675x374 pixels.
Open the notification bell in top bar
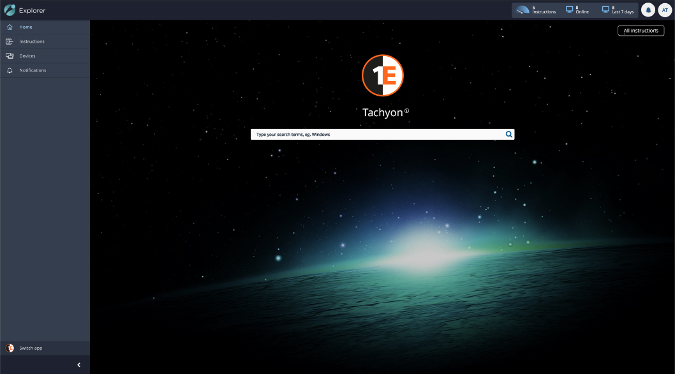[x=648, y=10]
